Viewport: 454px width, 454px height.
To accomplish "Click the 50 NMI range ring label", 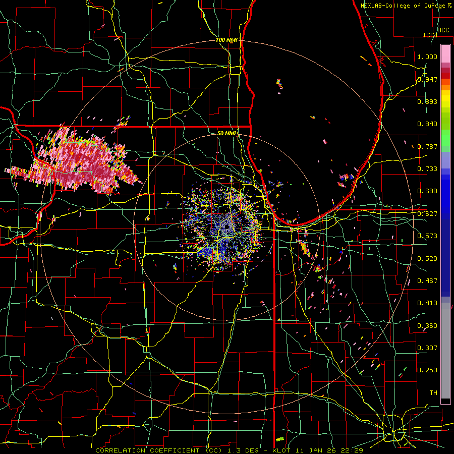I will (x=226, y=133).
